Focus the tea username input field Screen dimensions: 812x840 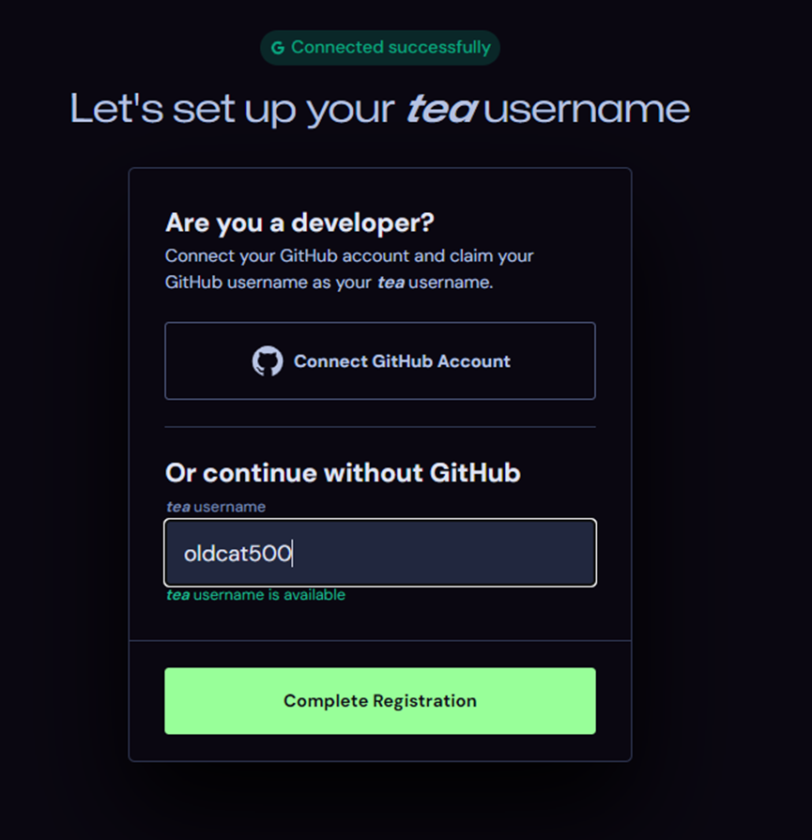coord(380,554)
